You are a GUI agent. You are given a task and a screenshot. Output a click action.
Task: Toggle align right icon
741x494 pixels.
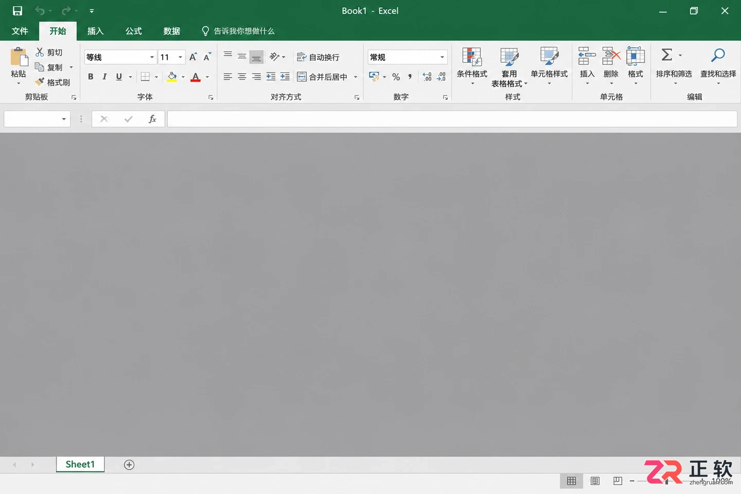tap(256, 77)
